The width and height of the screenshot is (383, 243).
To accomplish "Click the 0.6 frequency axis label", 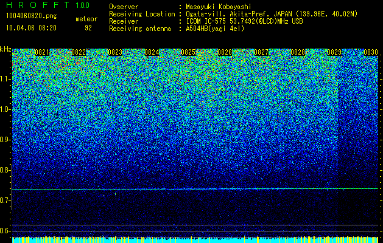I will click(5, 231).
